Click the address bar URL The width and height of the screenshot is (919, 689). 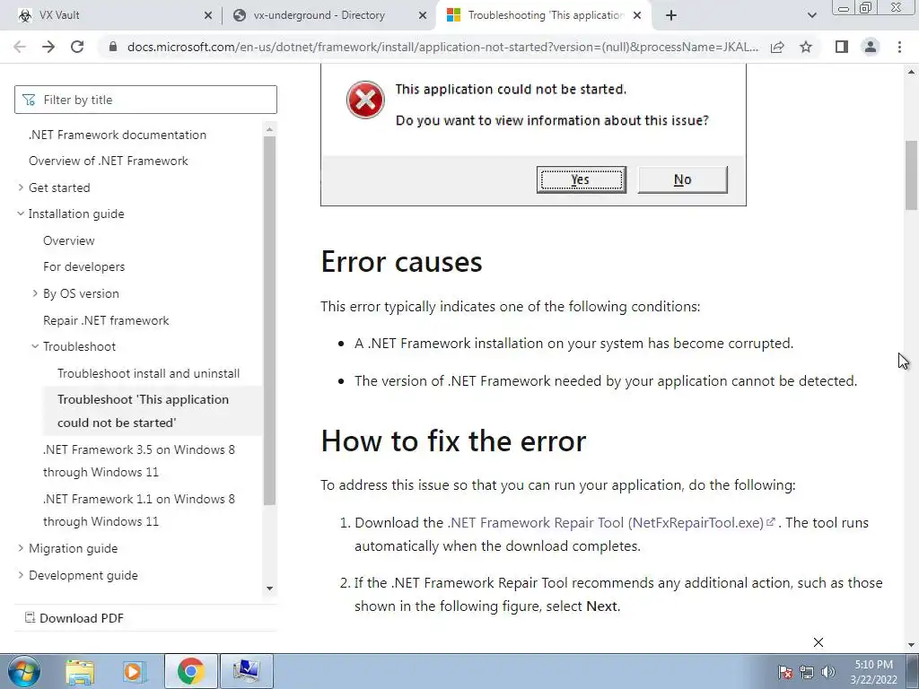[x=442, y=47]
